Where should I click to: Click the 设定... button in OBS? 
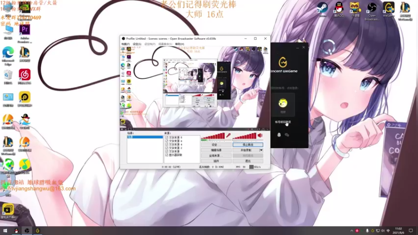216,145
